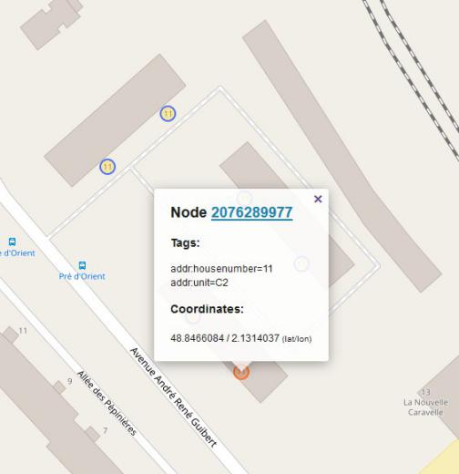Select the faded marker behind the popup's right edge
This screenshot has width=459, height=474.
(301, 264)
